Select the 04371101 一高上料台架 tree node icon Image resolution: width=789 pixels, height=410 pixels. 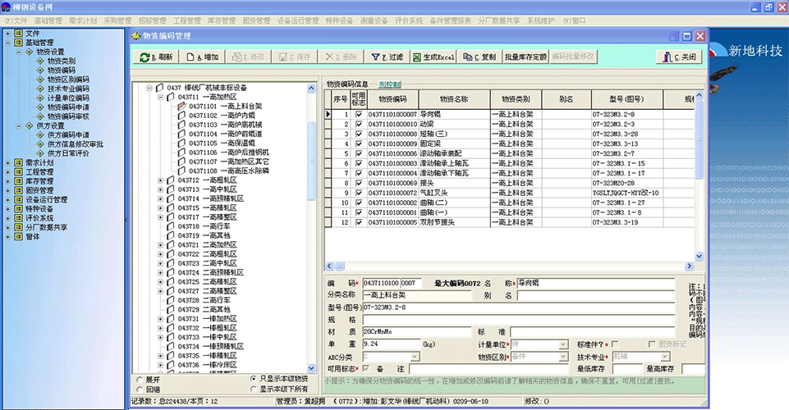click(182, 106)
